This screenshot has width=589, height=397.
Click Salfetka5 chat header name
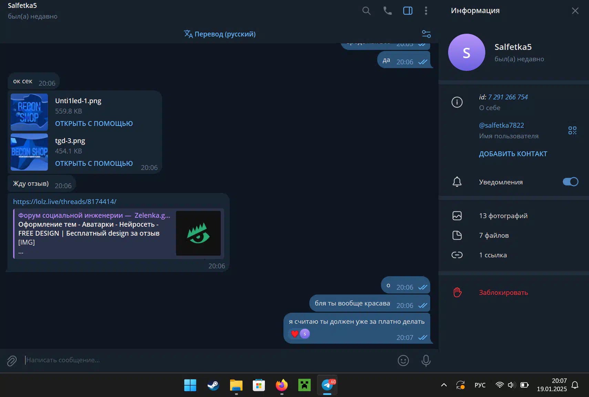tap(22, 6)
